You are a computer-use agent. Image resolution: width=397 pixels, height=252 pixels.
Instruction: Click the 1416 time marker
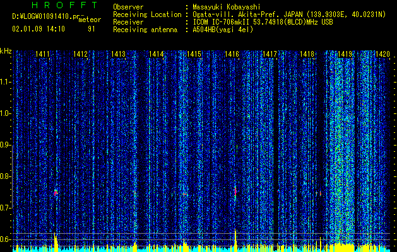click(x=232, y=54)
